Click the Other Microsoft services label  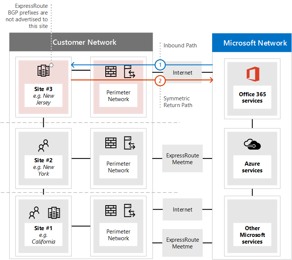pyautogui.click(x=252, y=235)
